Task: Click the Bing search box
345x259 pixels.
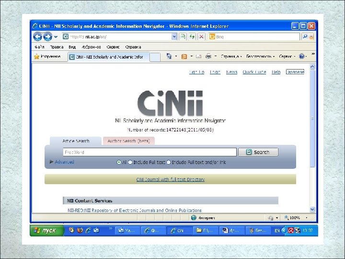Action: tap(254, 37)
